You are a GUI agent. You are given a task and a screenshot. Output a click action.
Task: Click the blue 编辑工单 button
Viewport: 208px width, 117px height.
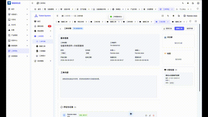[x=179, y=29]
